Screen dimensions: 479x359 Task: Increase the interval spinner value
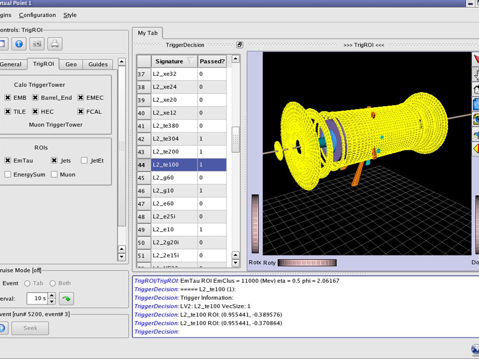52,296
